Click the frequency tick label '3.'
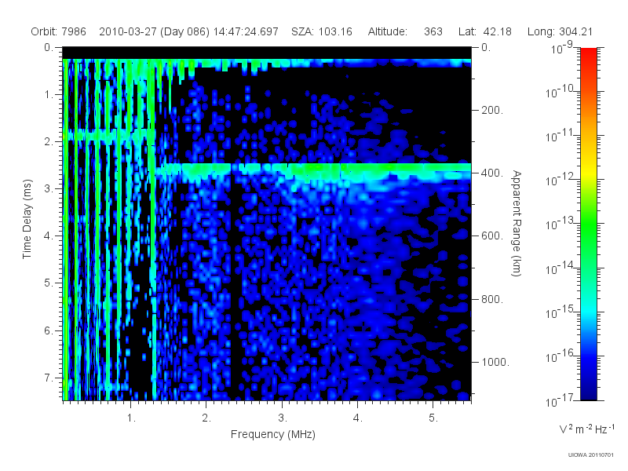The width and height of the screenshot is (628, 471). tap(282, 418)
